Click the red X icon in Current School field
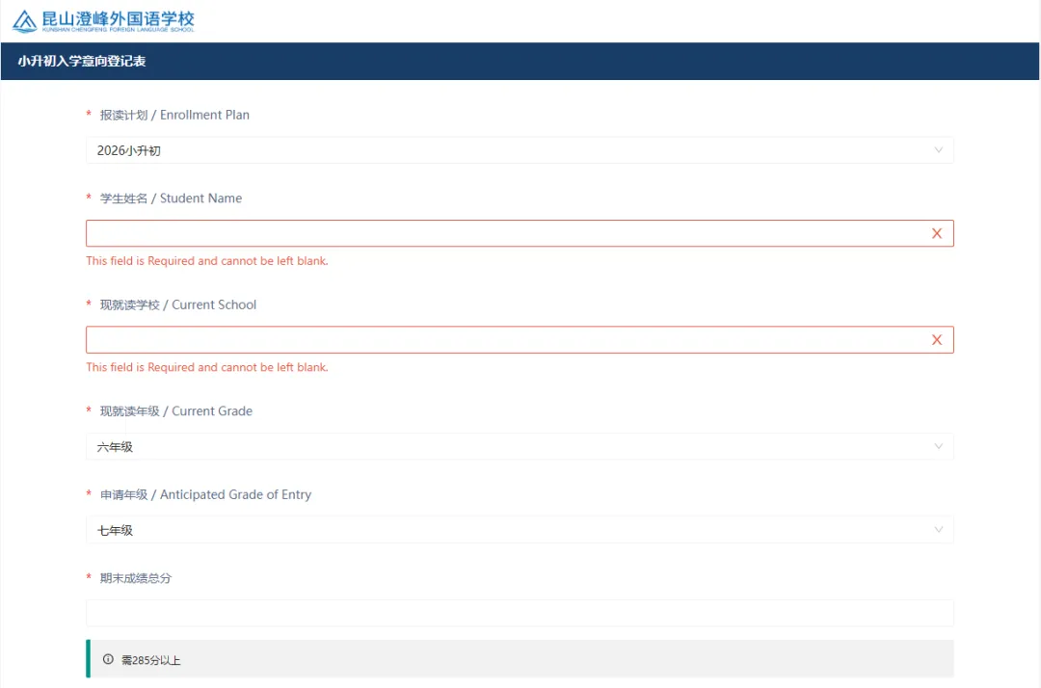The height and width of the screenshot is (688, 1041). tap(936, 340)
